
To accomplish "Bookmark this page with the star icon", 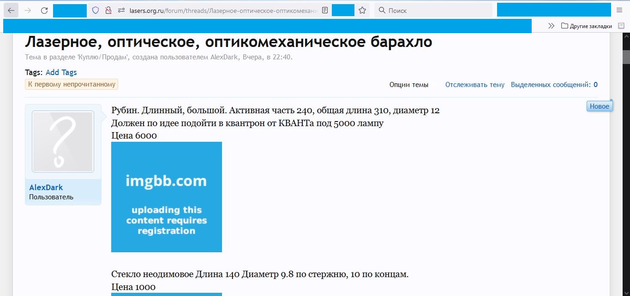I will [362, 10].
